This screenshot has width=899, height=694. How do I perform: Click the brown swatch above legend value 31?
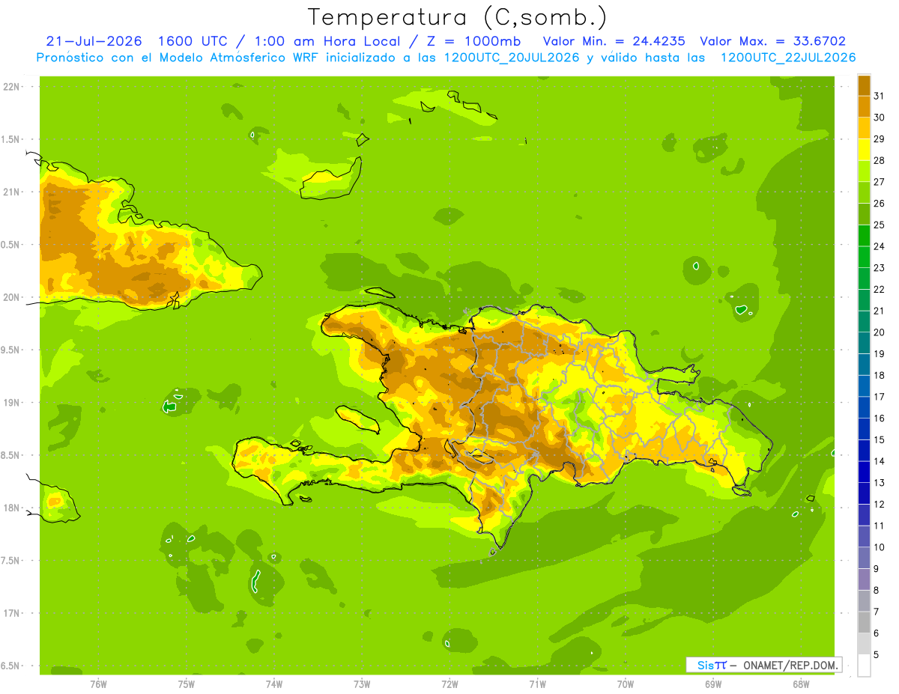(864, 85)
